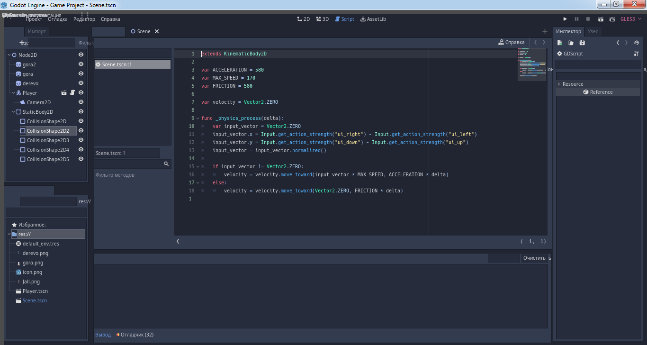This screenshot has width=647, height=345.
Task: Click the open-instanced-scene icon beside Player
Action: click(x=63, y=93)
